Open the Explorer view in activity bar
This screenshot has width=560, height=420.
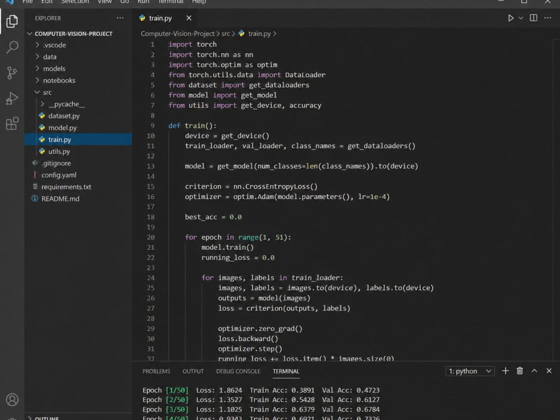coord(12,21)
